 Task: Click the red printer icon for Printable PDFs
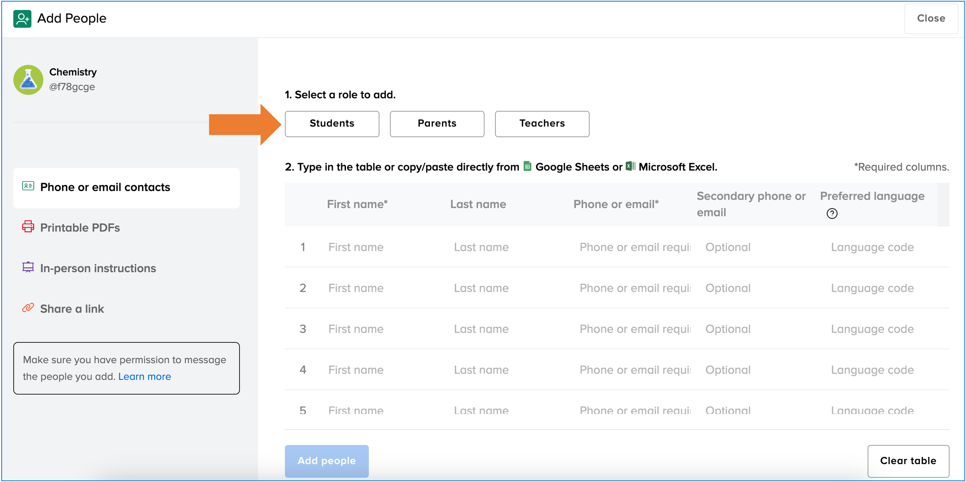point(28,227)
